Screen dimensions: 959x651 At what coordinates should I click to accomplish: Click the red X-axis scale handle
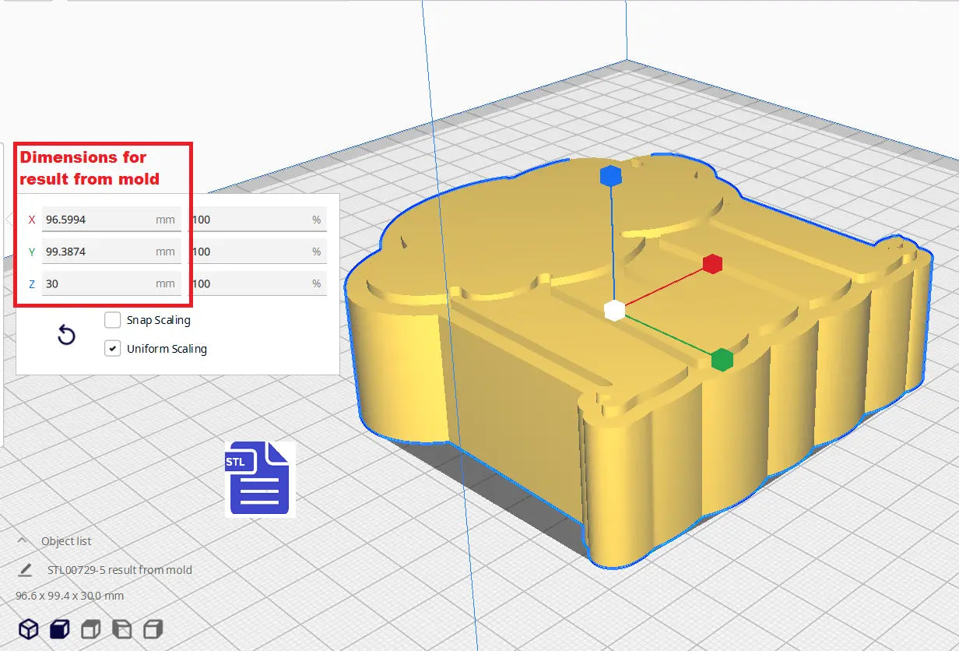712,264
